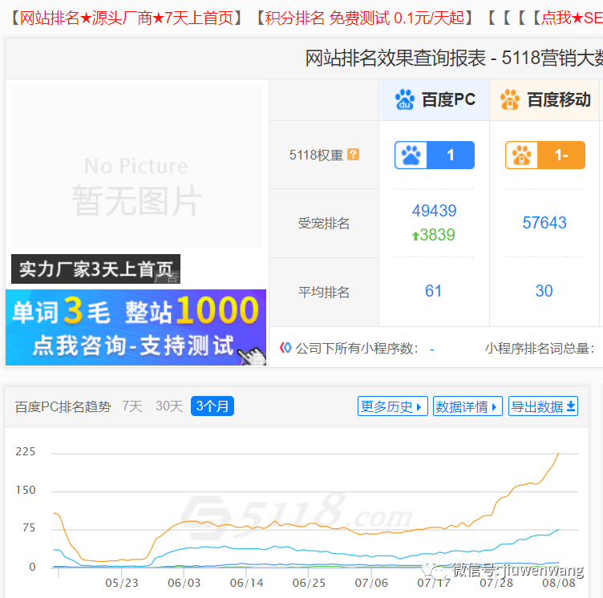Viewport: 603px width, 598px height.
Task: Open the 积分排名 免费测试 0.1元/天起 link
Action: click(x=365, y=18)
